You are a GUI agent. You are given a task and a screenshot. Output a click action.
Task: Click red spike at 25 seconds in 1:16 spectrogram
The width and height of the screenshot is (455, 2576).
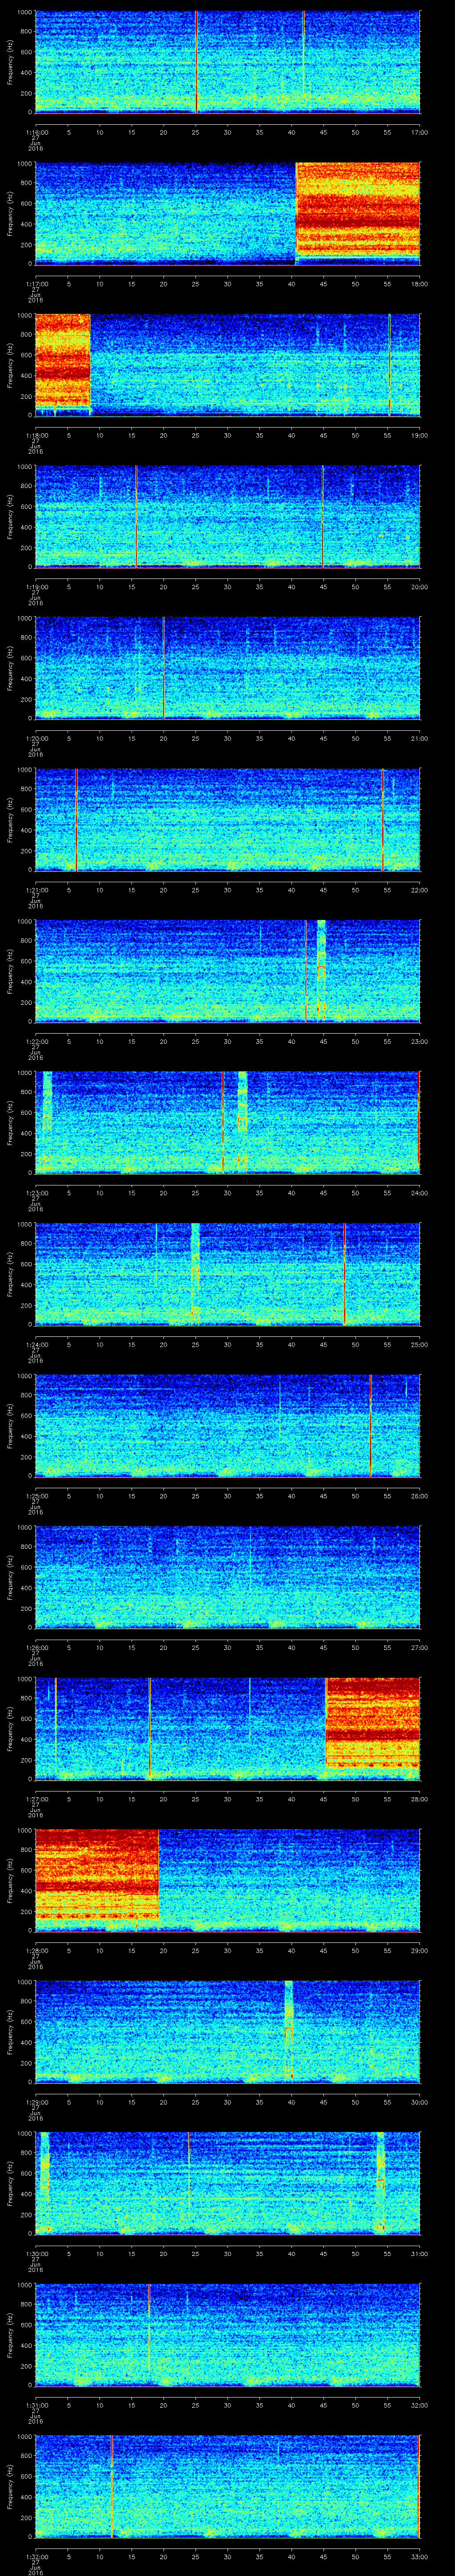196,62
